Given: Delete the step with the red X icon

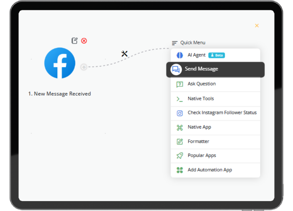Looking at the screenshot, I should click(84, 41).
